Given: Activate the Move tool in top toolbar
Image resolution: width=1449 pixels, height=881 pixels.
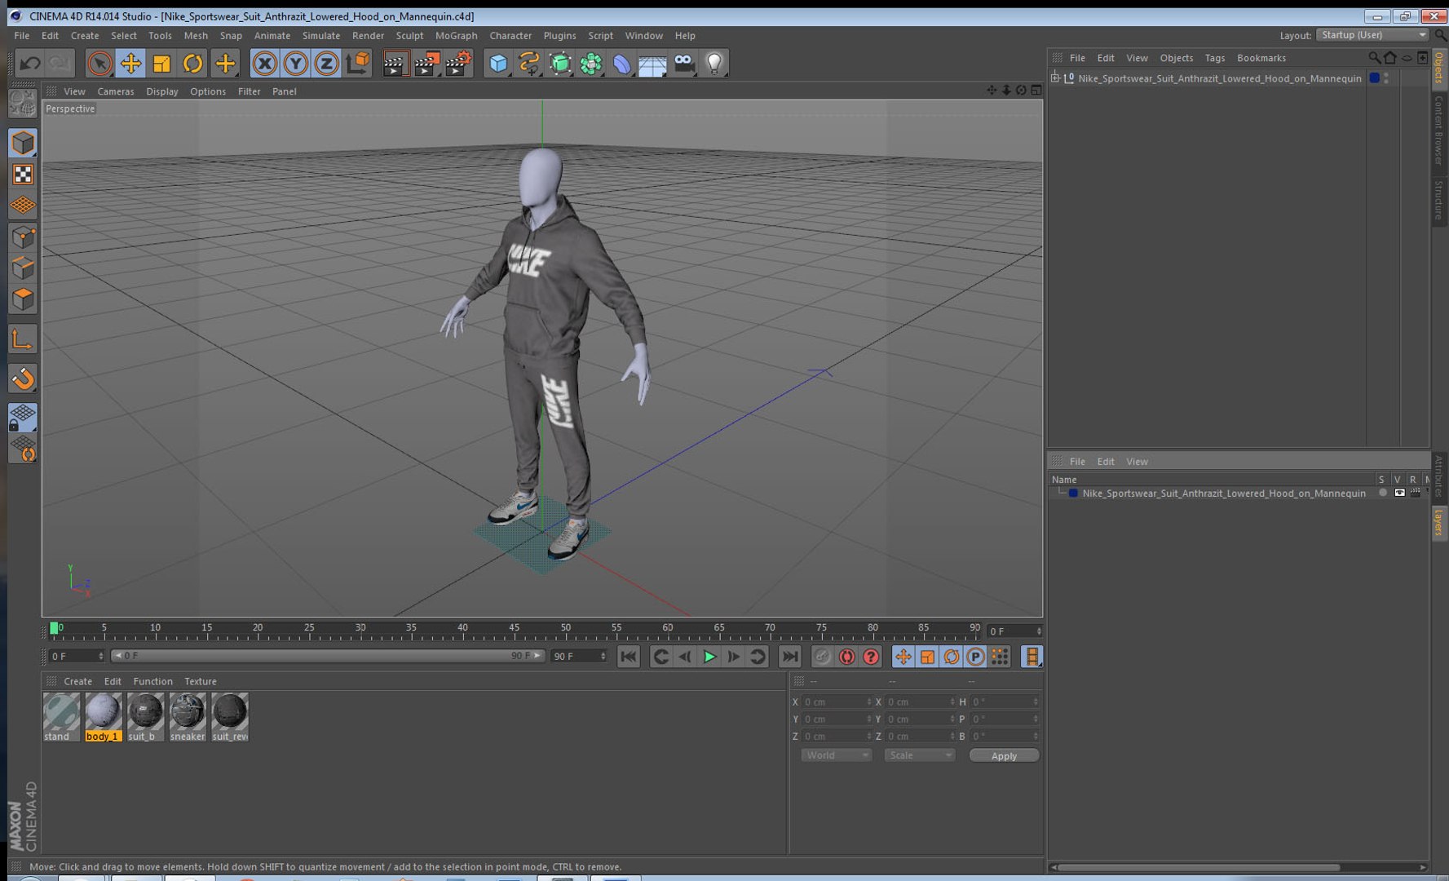Looking at the screenshot, I should pyautogui.click(x=130, y=63).
